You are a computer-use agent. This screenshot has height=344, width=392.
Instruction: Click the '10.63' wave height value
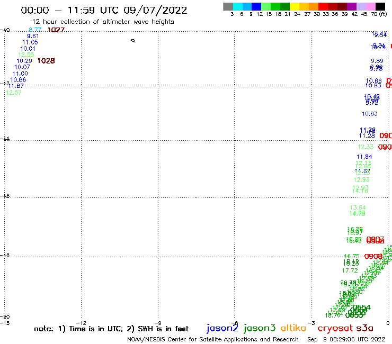(x=370, y=114)
